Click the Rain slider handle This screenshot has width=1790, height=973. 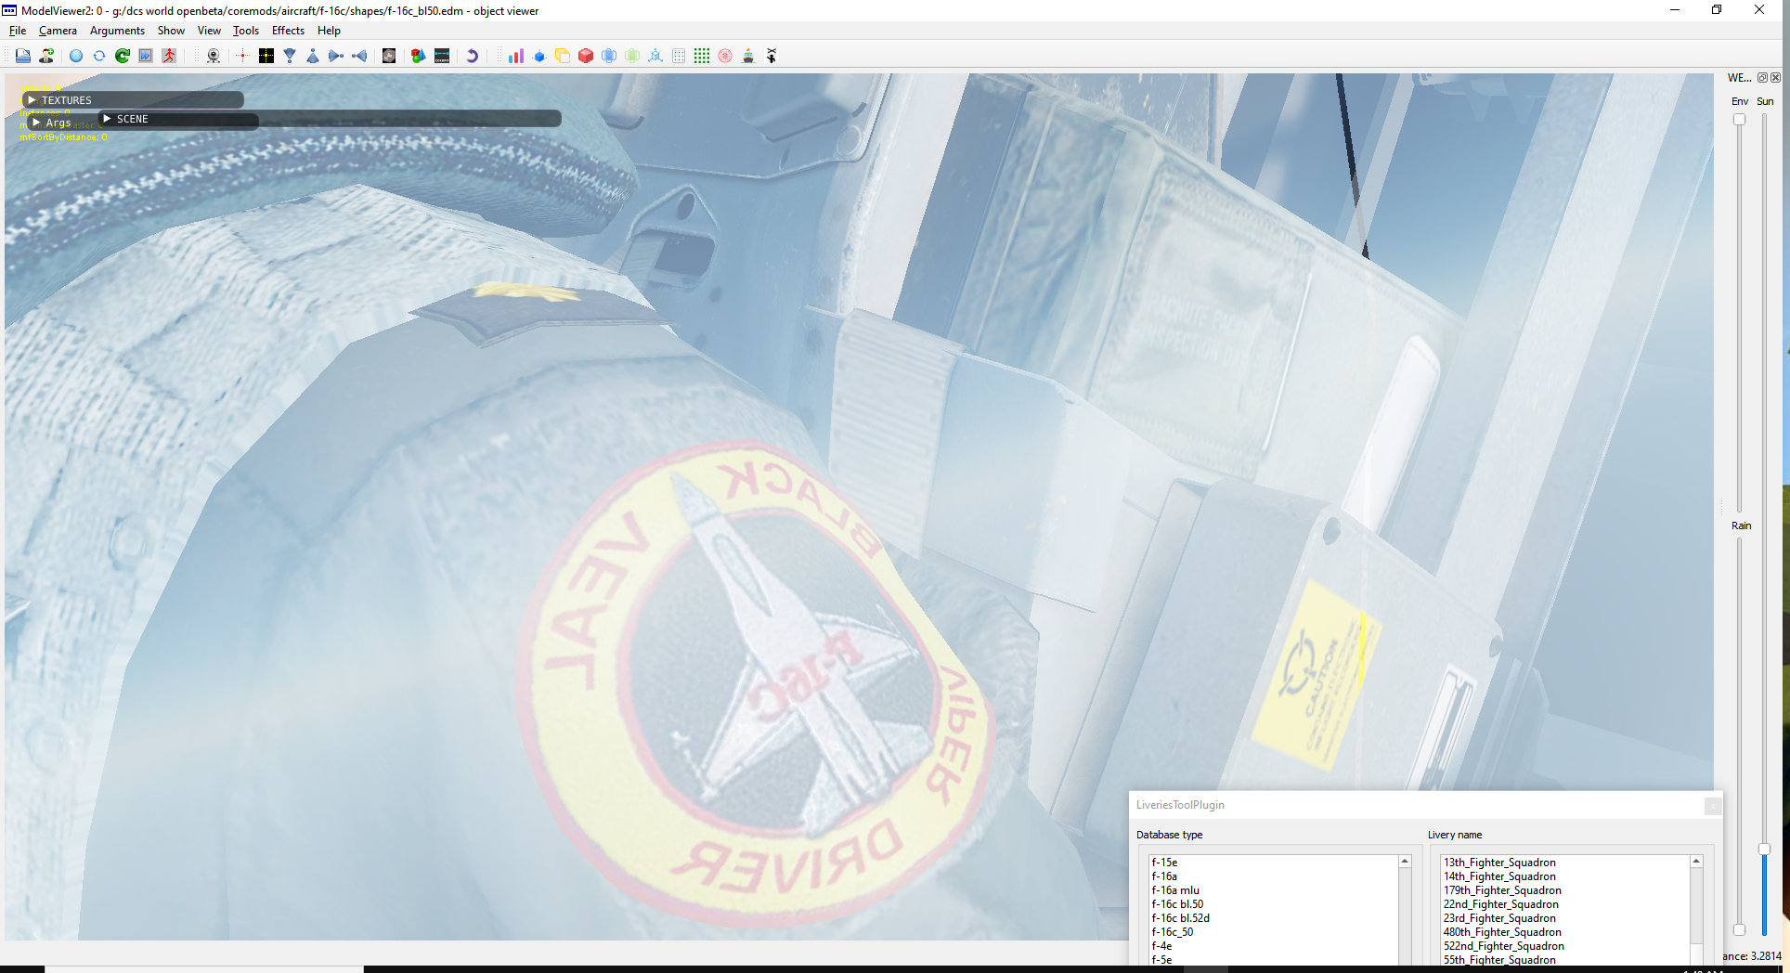1739,929
